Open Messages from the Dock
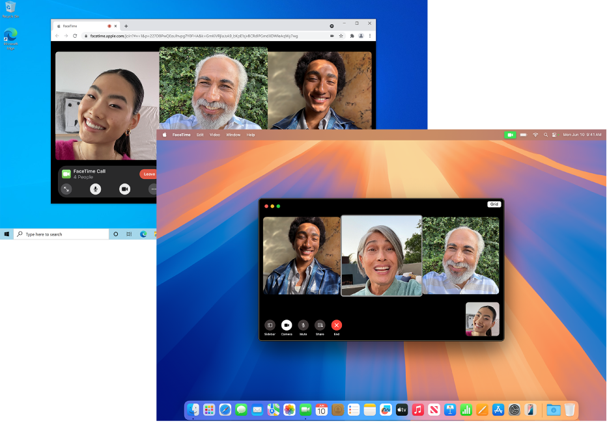Screen dimensions: 607x423 click(241, 409)
